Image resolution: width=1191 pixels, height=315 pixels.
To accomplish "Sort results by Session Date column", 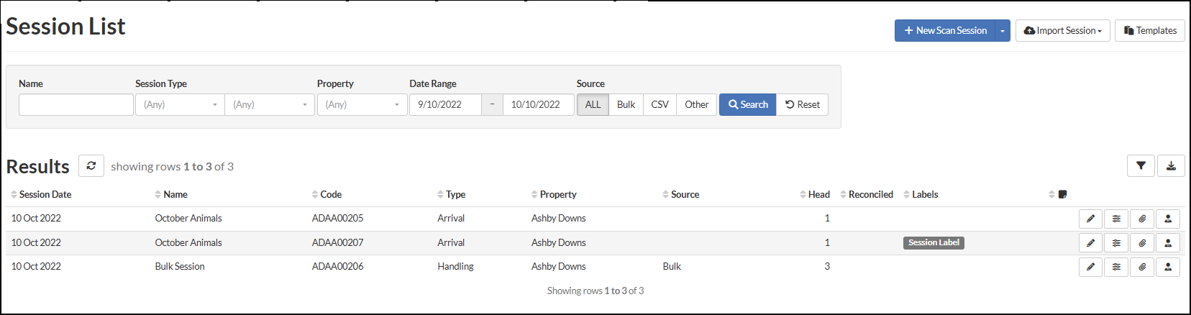I will click(x=45, y=194).
